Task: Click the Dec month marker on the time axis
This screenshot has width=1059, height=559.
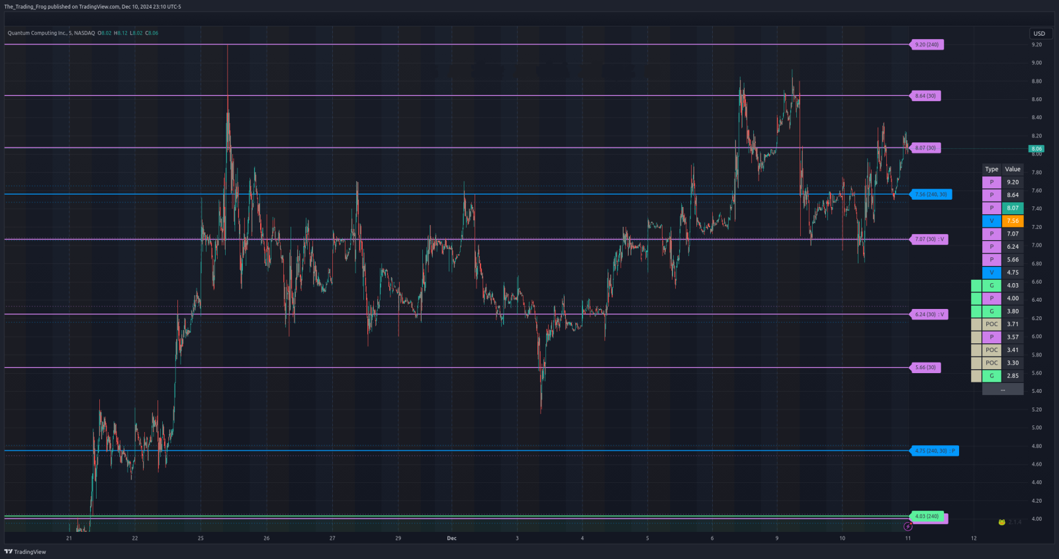Action: tap(451, 538)
